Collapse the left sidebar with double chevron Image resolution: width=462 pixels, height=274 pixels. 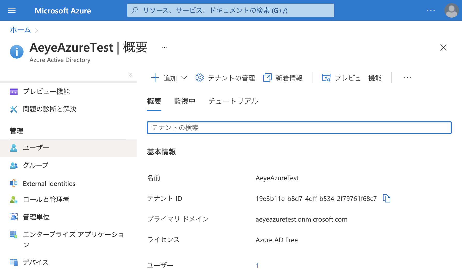click(x=130, y=75)
